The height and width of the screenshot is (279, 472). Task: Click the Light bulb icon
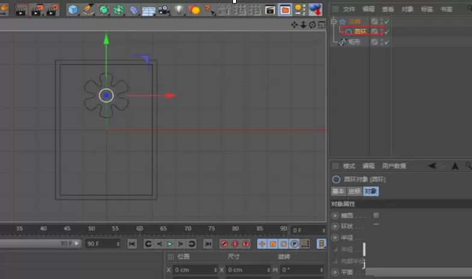pyautogui.click(x=179, y=10)
